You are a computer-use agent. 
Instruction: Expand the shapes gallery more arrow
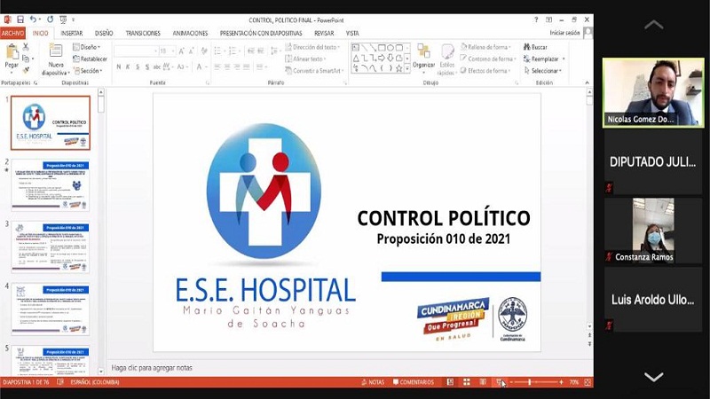tap(407, 69)
